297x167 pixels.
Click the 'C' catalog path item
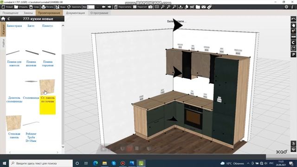[9, 19]
